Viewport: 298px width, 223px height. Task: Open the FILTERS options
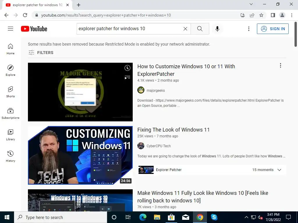(41, 53)
